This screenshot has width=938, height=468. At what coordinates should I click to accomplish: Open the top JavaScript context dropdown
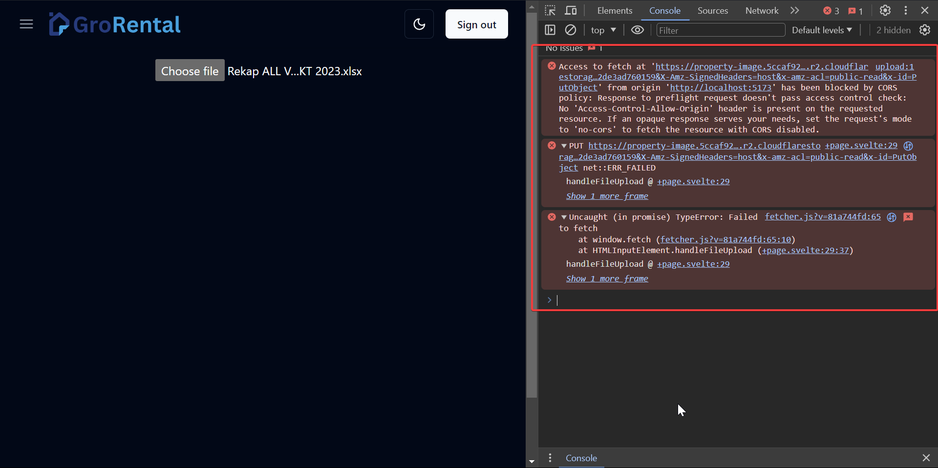click(603, 30)
